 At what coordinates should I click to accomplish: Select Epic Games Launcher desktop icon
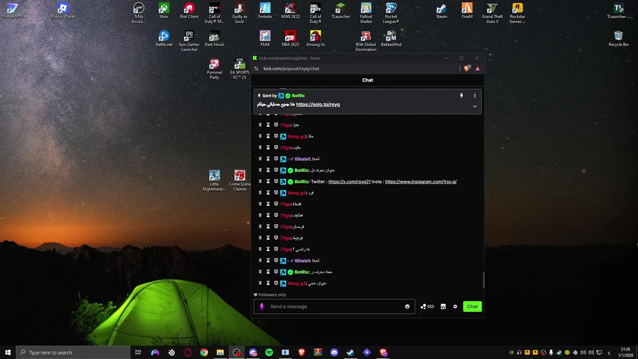(189, 41)
